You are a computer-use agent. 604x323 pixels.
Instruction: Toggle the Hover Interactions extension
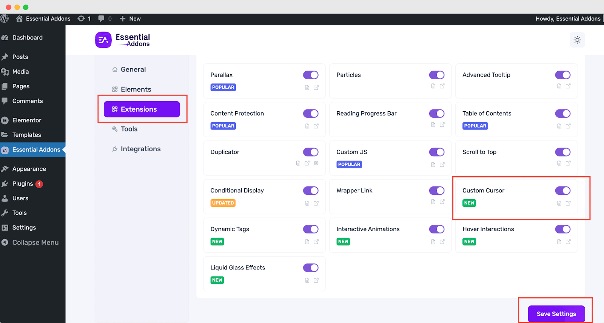(563, 229)
